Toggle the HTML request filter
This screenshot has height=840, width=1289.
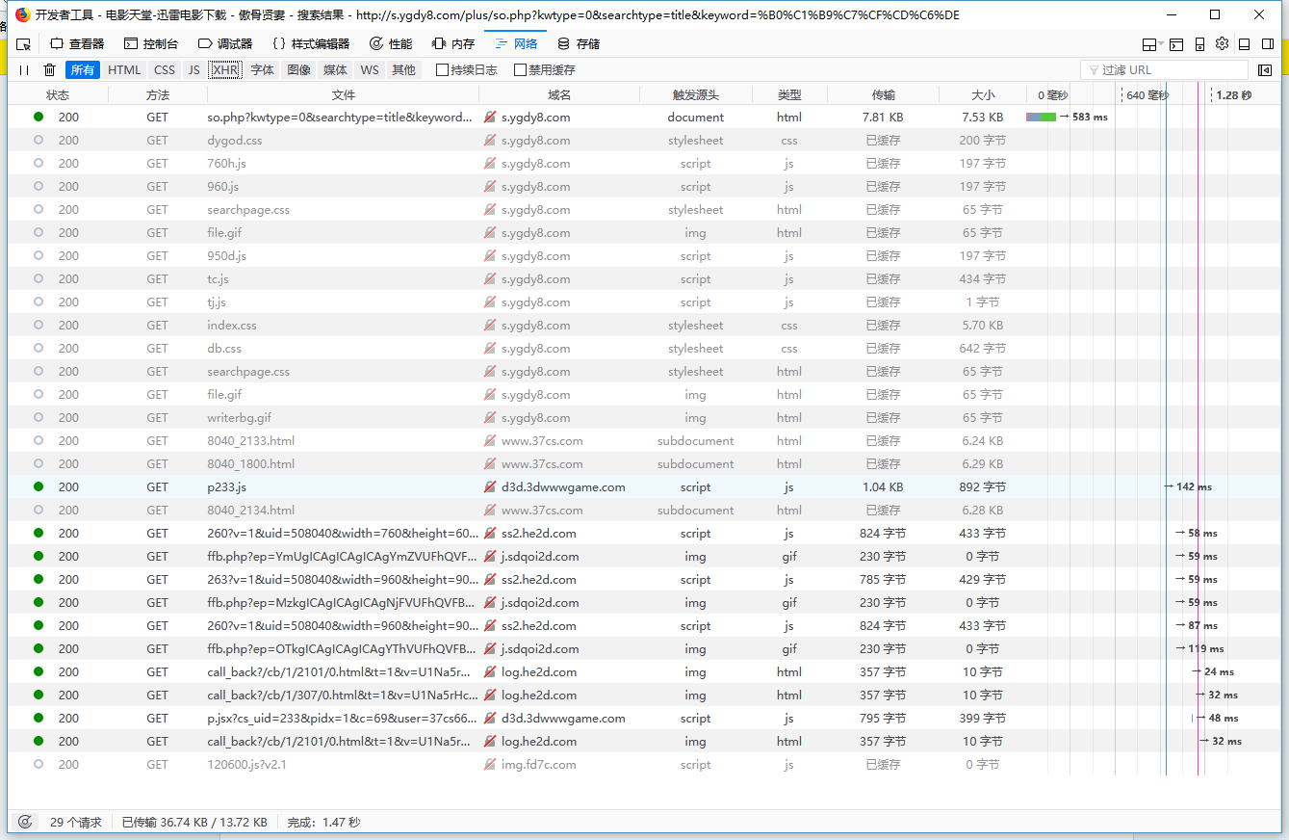pyautogui.click(x=124, y=70)
